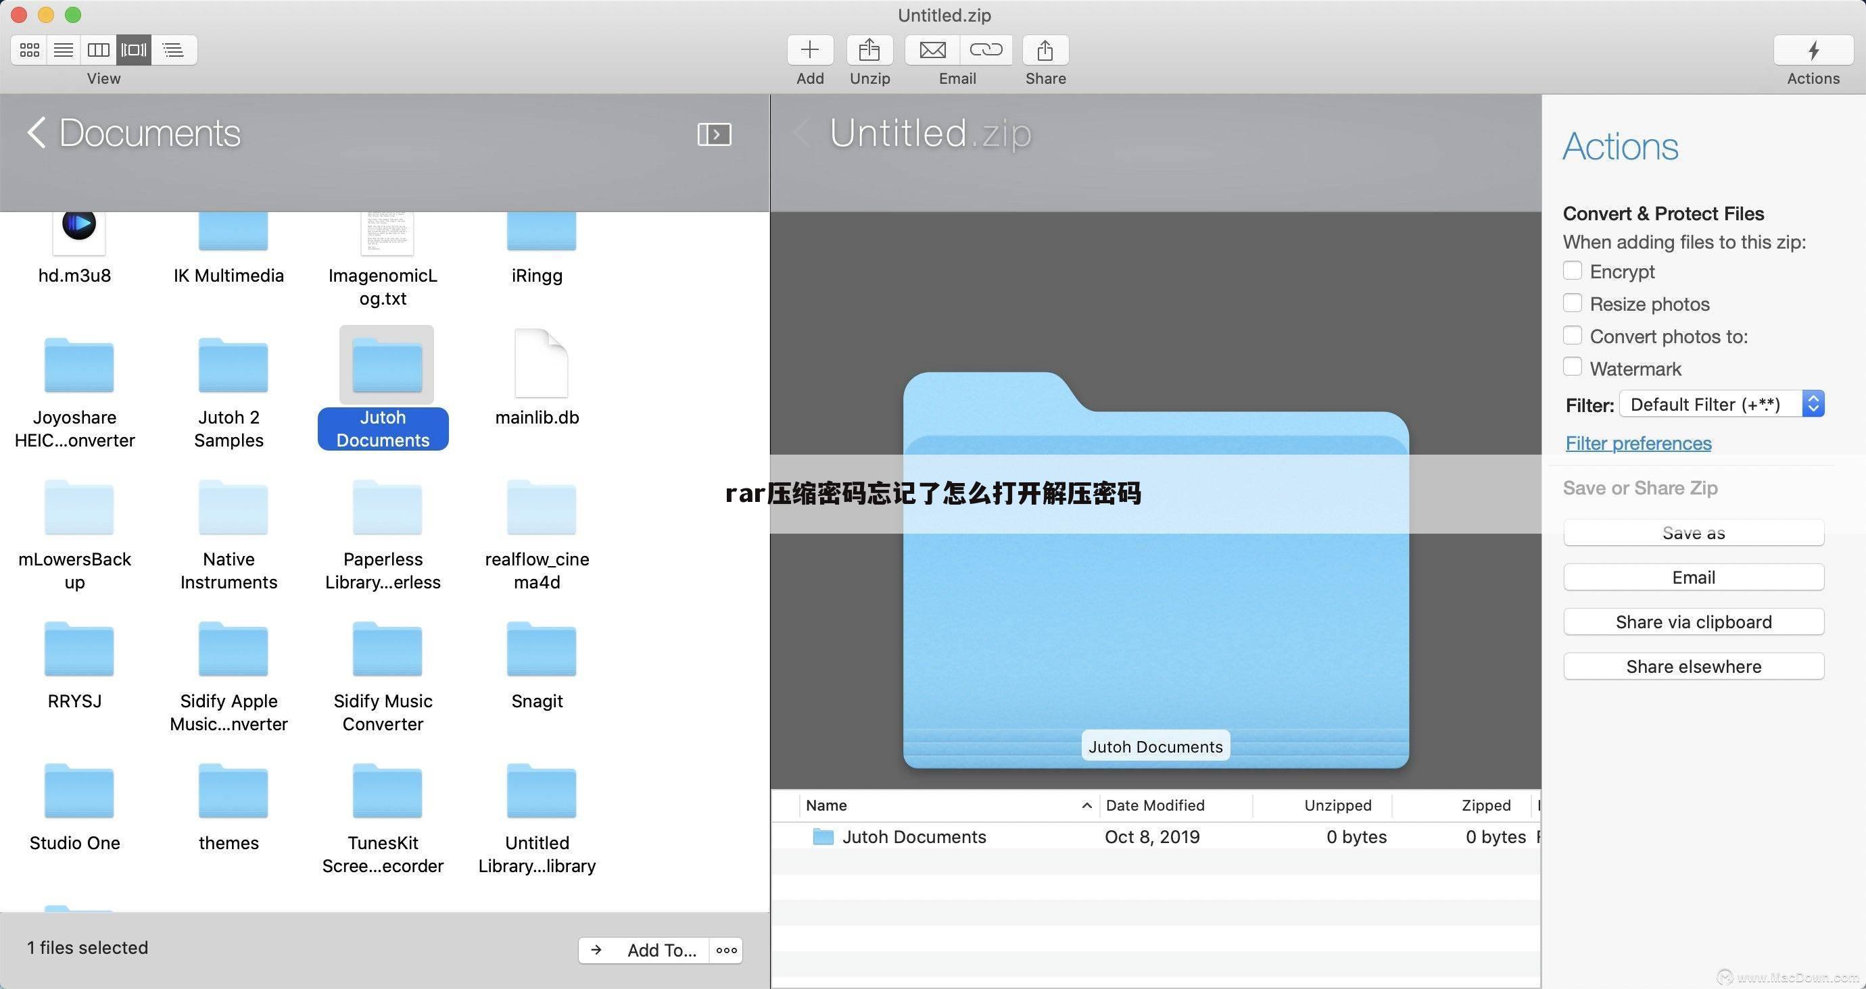Switch to column view
Viewport: 1866px width, 989px height.
coord(99,50)
